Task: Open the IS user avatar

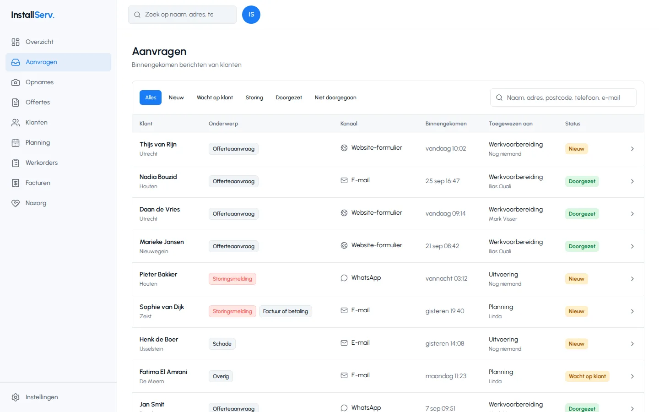Action: (x=251, y=15)
